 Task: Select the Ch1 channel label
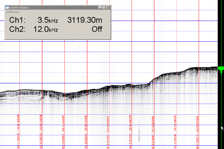(17, 20)
